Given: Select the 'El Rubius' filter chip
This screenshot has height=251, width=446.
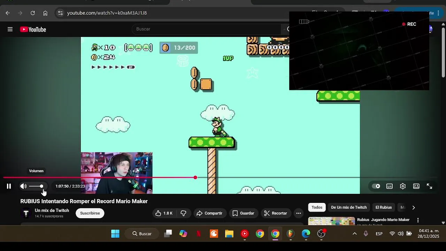Looking at the screenshot, I should click(384, 207).
